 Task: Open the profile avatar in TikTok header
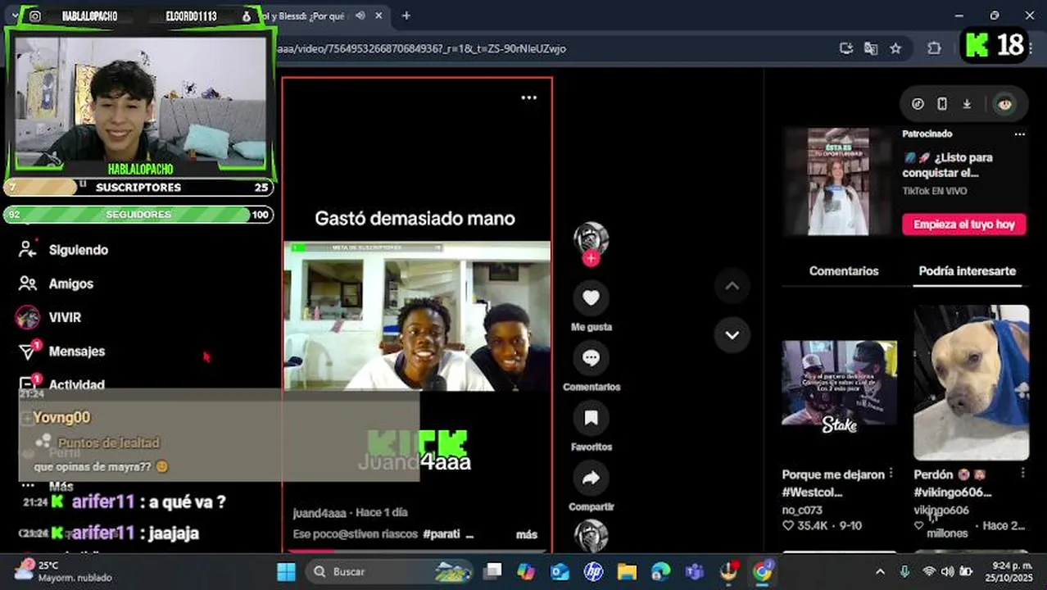pos(1005,104)
